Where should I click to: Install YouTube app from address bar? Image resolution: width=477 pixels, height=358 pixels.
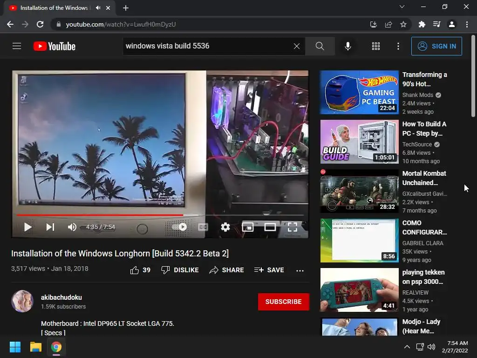[x=373, y=24]
